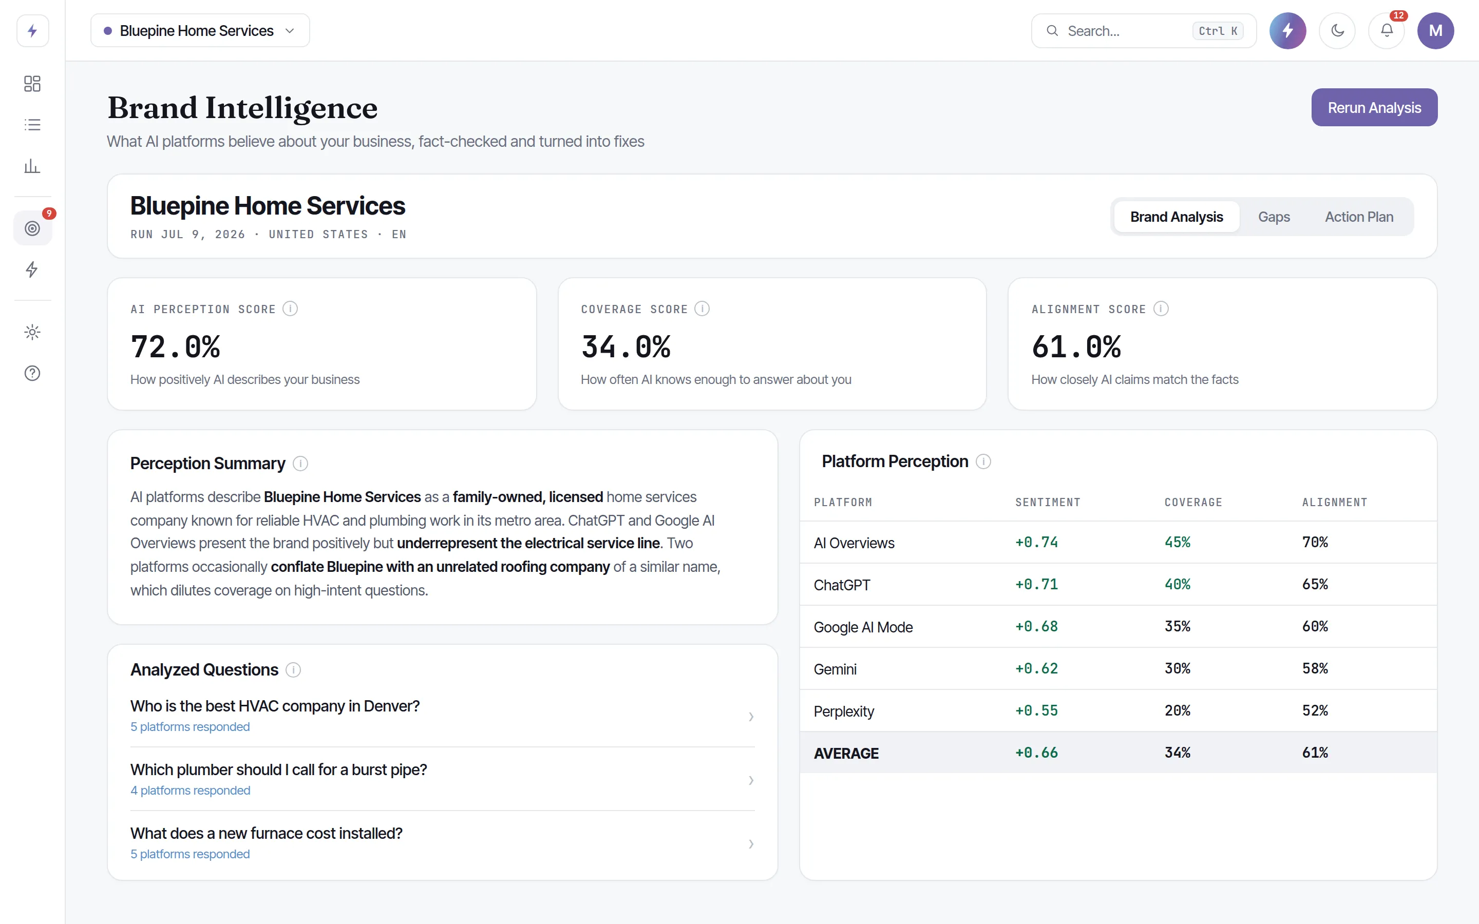Show info for Platform Perception
This screenshot has width=1479, height=924.
pos(983,461)
